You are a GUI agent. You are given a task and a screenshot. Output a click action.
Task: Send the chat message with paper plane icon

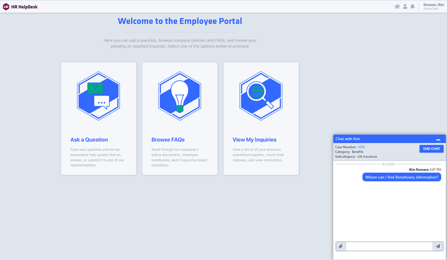pos(438,246)
